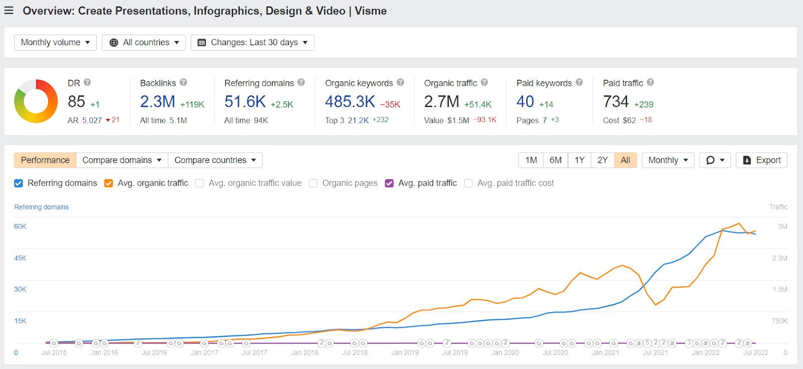Viewport: 803px width, 369px height.
Task: Uncheck Avg. organic traffic
Action: coord(108,183)
